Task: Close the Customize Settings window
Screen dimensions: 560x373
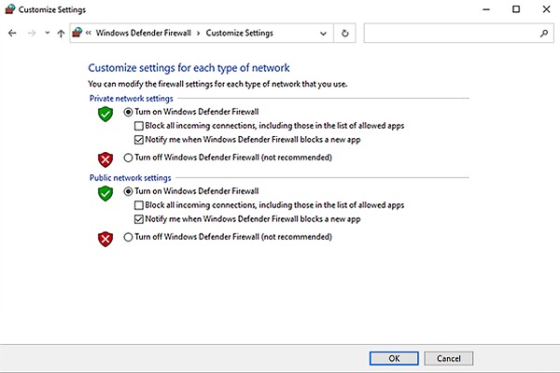Action: coord(546,9)
